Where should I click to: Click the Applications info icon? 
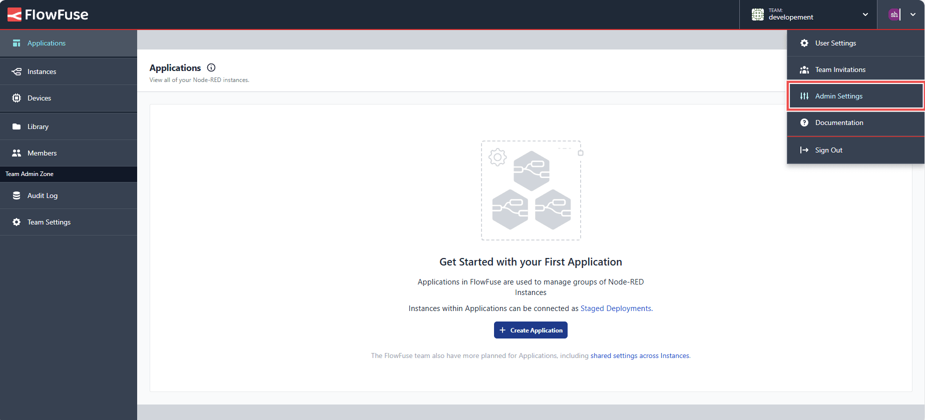(x=211, y=67)
